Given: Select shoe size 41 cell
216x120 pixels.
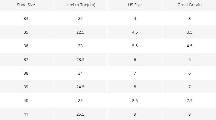Looking at the screenshot, I should pyautogui.click(x=26, y=114).
